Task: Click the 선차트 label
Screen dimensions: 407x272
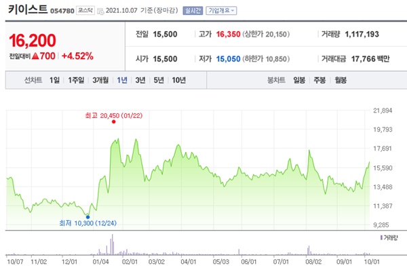Action: (33, 80)
